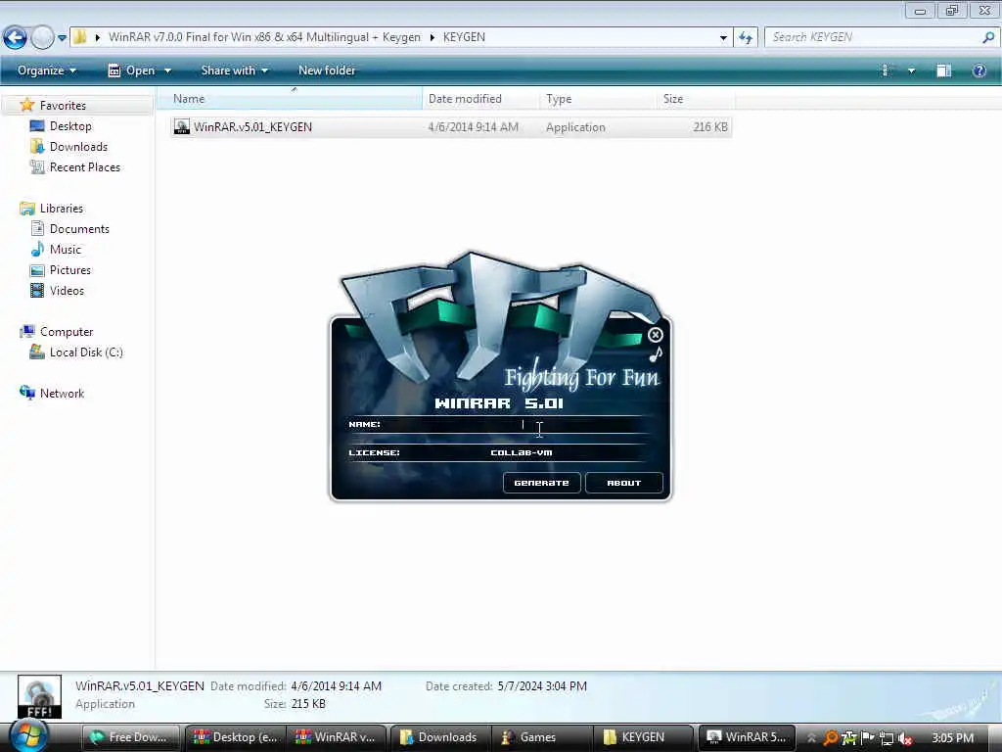Select Favorites in navigation pane
1002x752 pixels.
pos(63,106)
